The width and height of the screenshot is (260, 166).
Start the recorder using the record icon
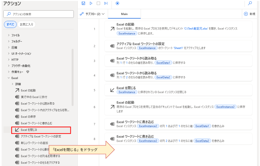117,3
